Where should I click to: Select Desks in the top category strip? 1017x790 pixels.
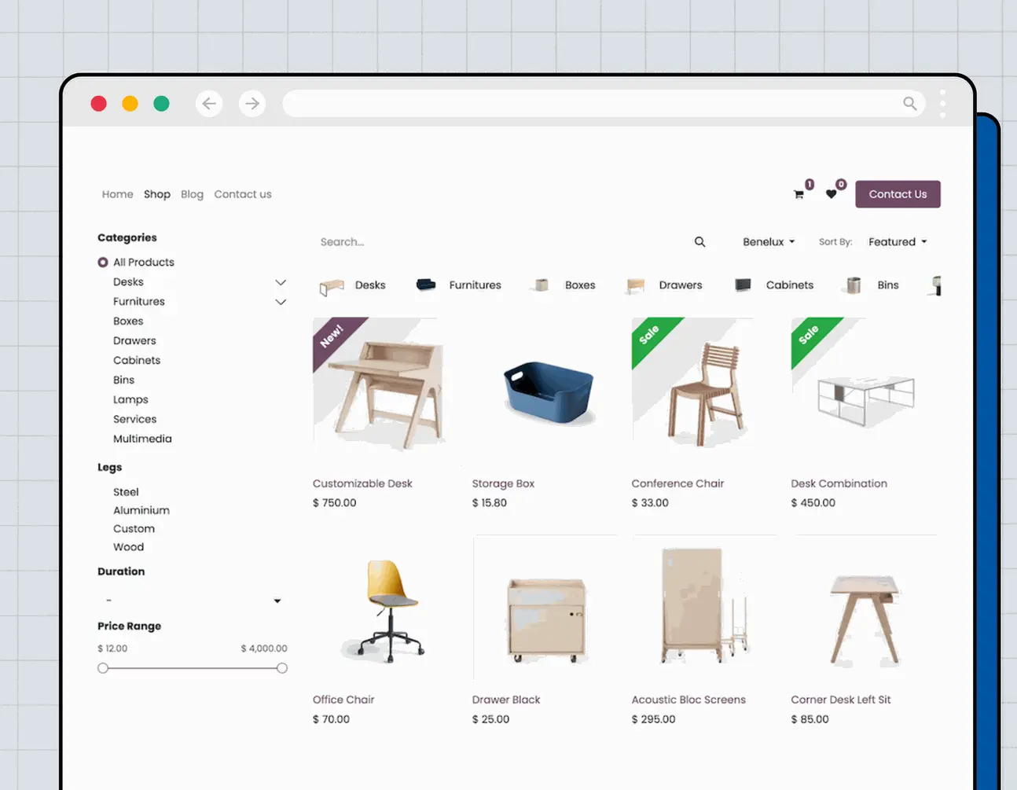[x=370, y=285]
